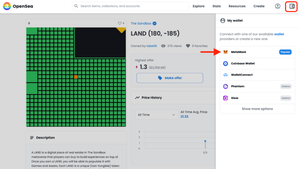This screenshot has height=169, width=298.
Task: Choose the WalletConnect icon
Action: (225, 75)
